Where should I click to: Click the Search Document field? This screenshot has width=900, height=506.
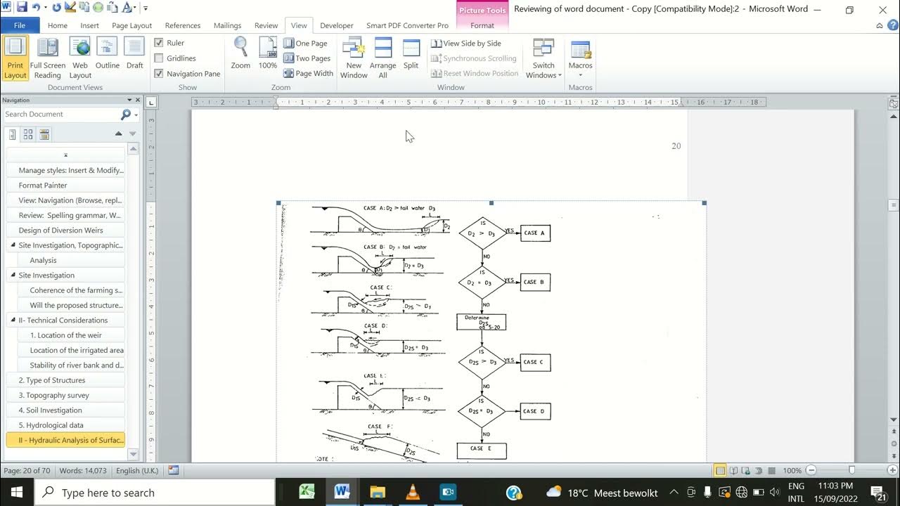62,114
